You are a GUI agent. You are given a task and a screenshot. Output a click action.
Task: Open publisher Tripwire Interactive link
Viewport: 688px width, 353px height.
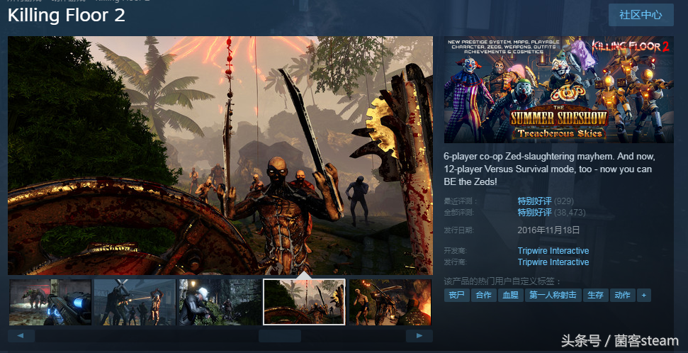[553, 262]
